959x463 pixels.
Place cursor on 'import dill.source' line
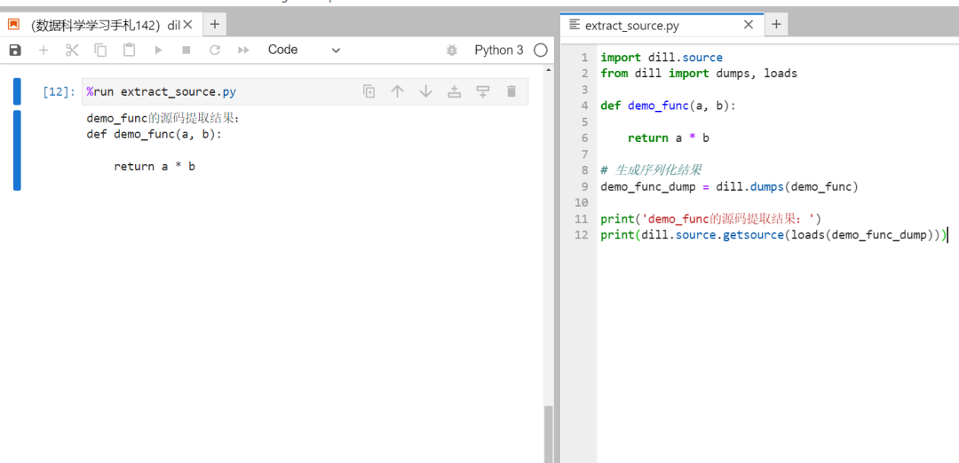pos(662,58)
